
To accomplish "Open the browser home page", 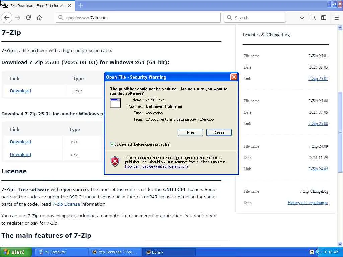I will pos(39,18).
